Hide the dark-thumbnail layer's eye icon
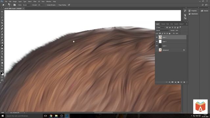 click(157, 46)
